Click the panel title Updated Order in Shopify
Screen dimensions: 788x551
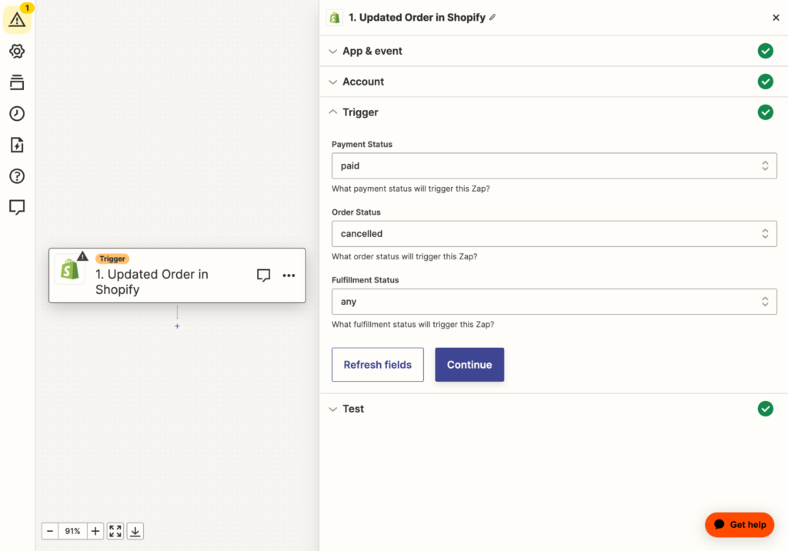[x=417, y=18]
